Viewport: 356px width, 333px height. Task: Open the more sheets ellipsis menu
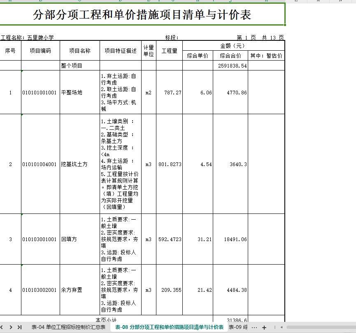point(254,328)
